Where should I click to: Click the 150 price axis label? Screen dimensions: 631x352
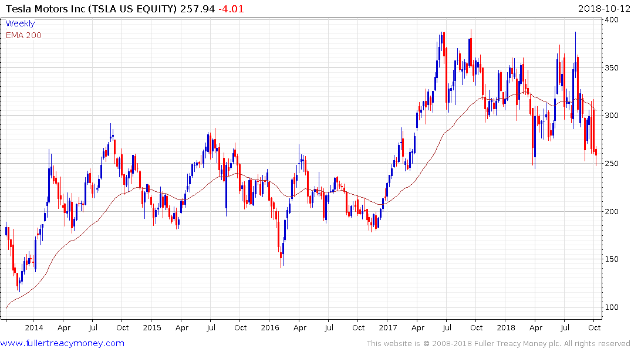pos(612,259)
